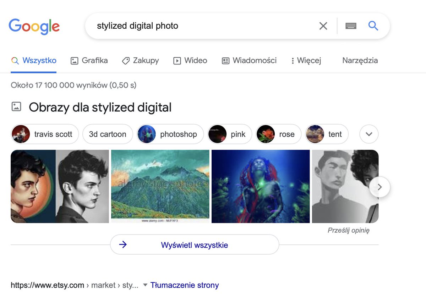This screenshot has height=294, width=426.
Task: Advance the image carousel with the right arrow
Action: [x=379, y=187]
